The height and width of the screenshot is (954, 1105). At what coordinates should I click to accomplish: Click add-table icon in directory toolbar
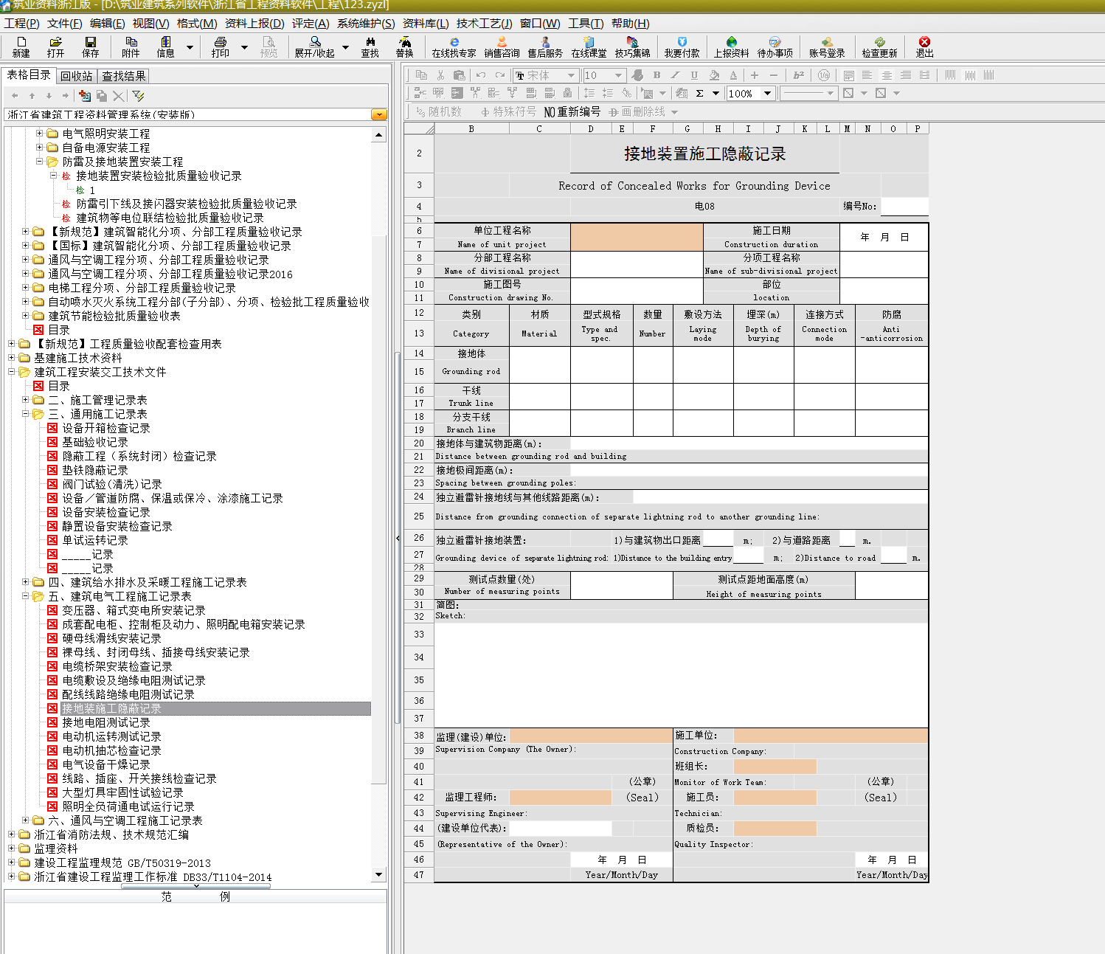point(85,96)
